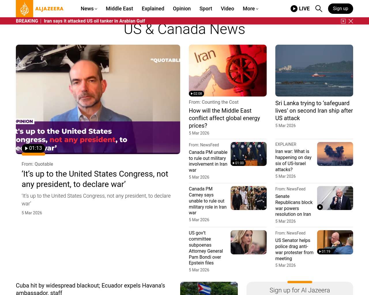Expand the More dropdown menu
This screenshot has width=369, height=295.
tap(251, 9)
